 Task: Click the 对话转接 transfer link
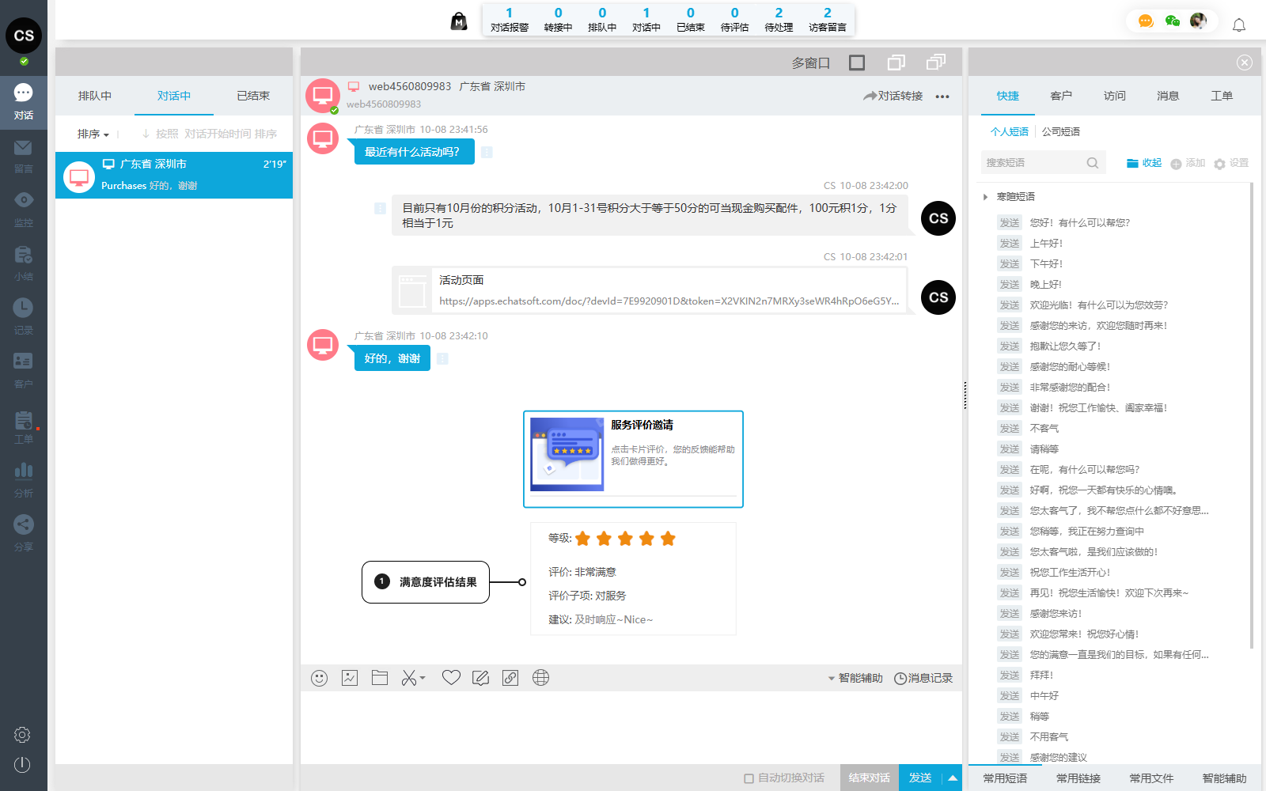[893, 96]
